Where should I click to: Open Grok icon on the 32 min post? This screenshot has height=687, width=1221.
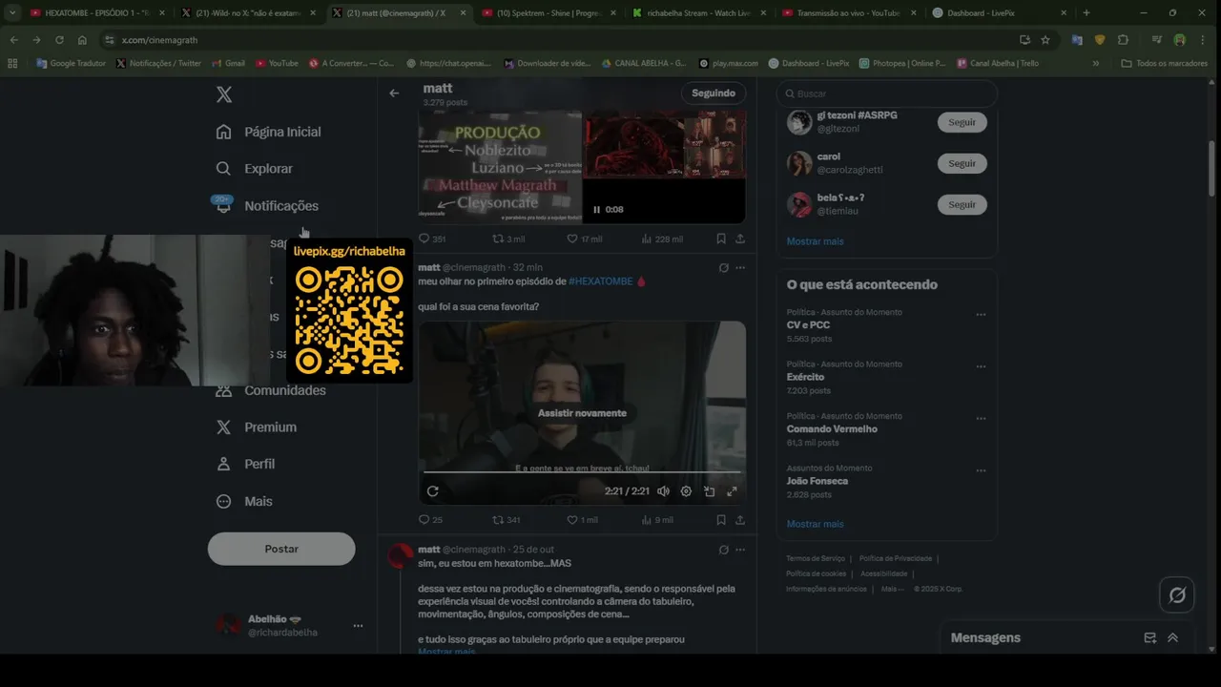pyautogui.click(x=724, y=268)
